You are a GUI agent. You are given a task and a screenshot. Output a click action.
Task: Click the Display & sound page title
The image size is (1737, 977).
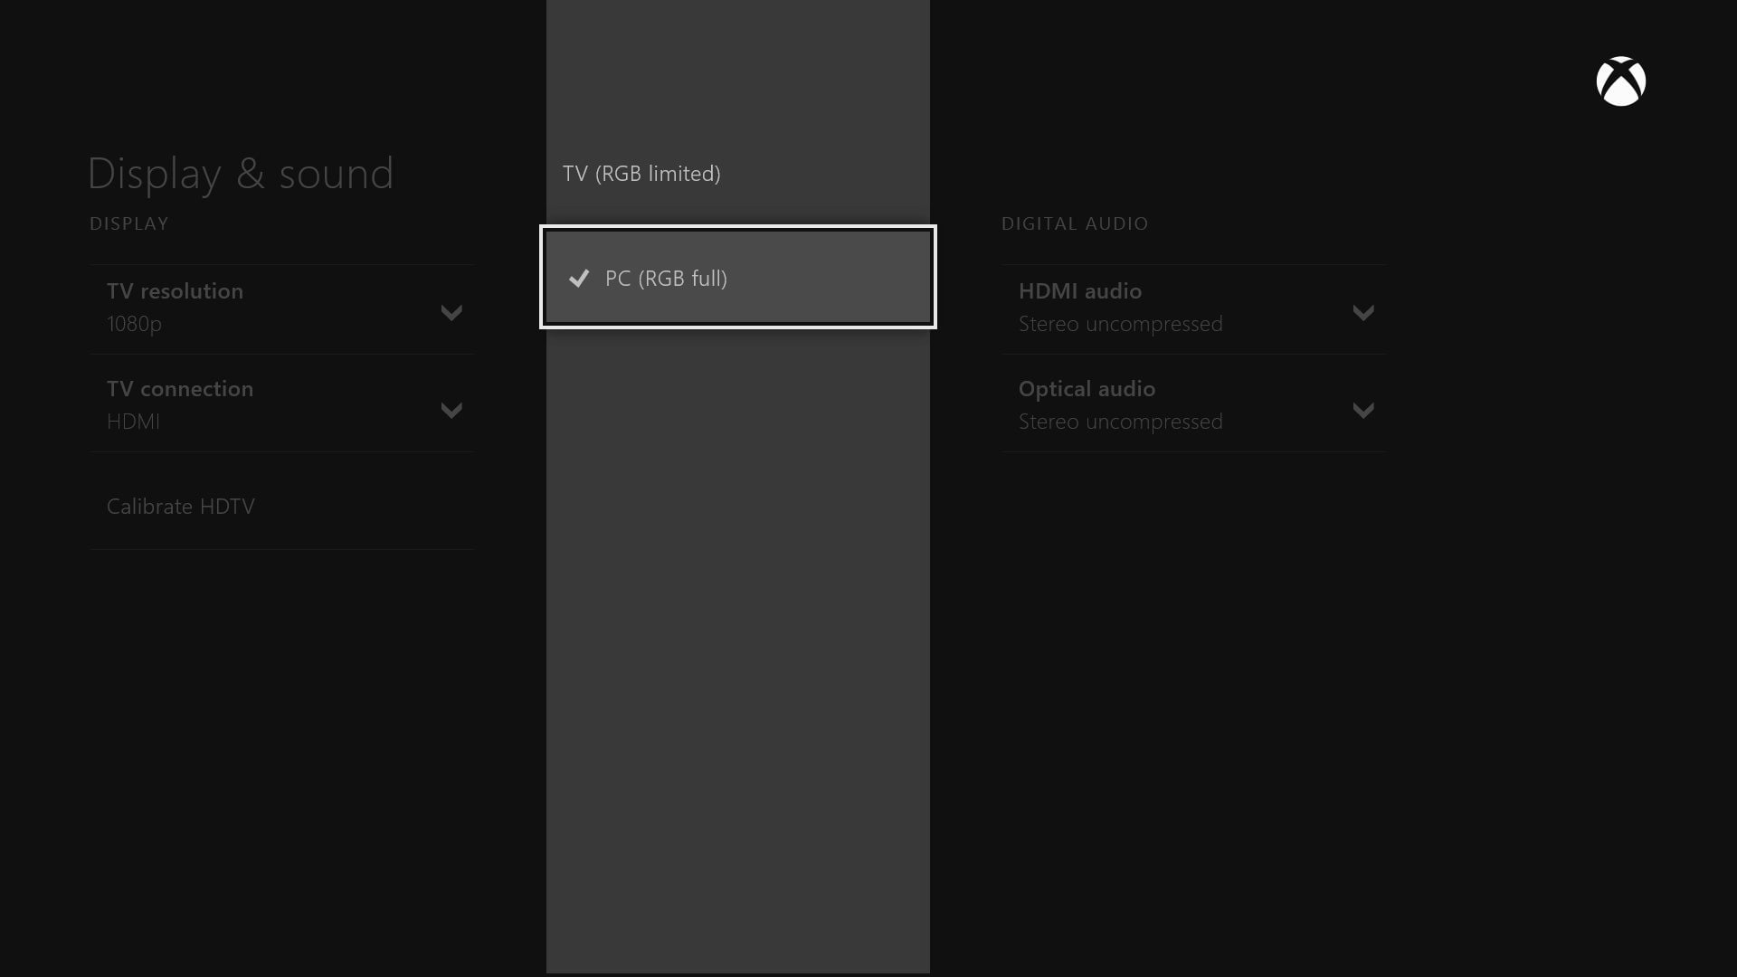pyautogui.click(x=240, y=173)
